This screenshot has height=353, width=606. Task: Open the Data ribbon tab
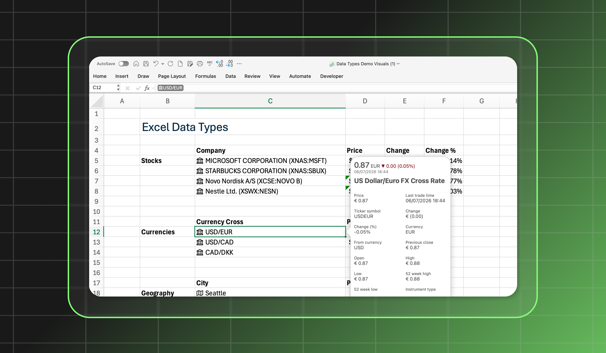pos(231,76)
